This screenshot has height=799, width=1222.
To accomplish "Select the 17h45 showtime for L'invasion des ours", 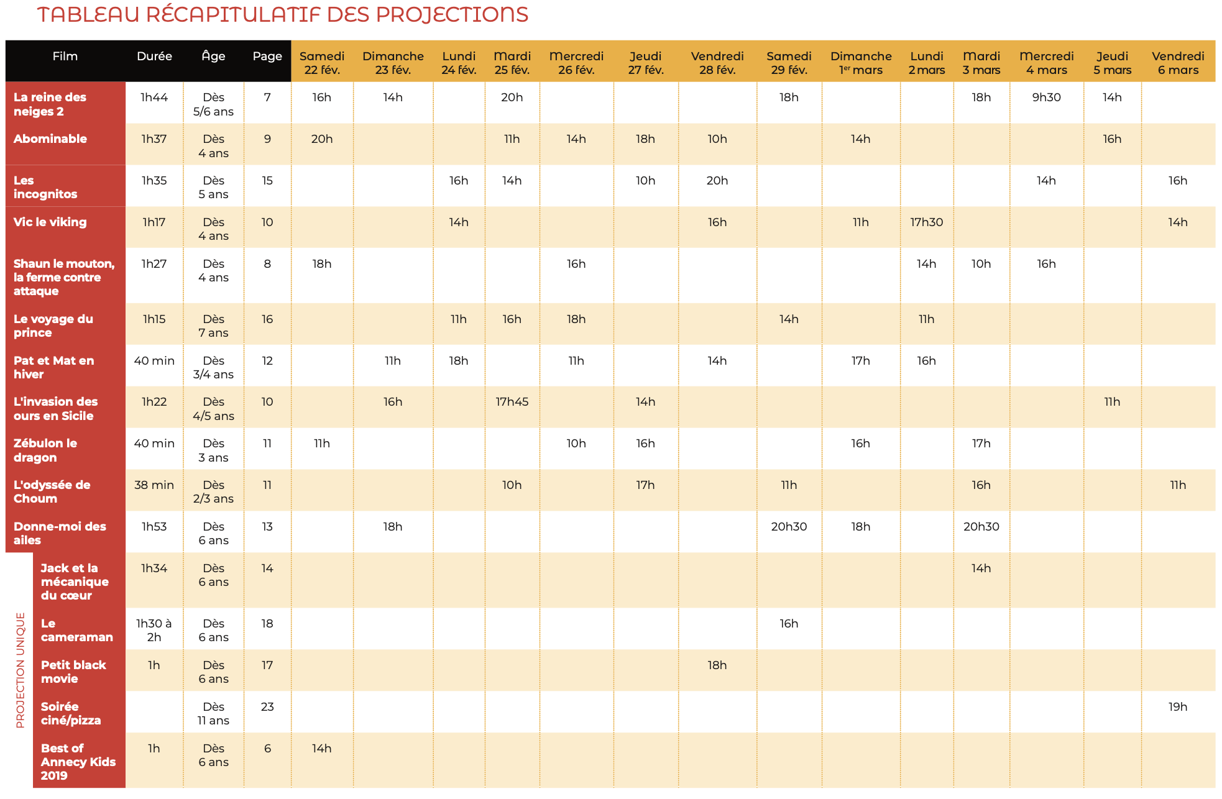I will (x=512, y=402).
